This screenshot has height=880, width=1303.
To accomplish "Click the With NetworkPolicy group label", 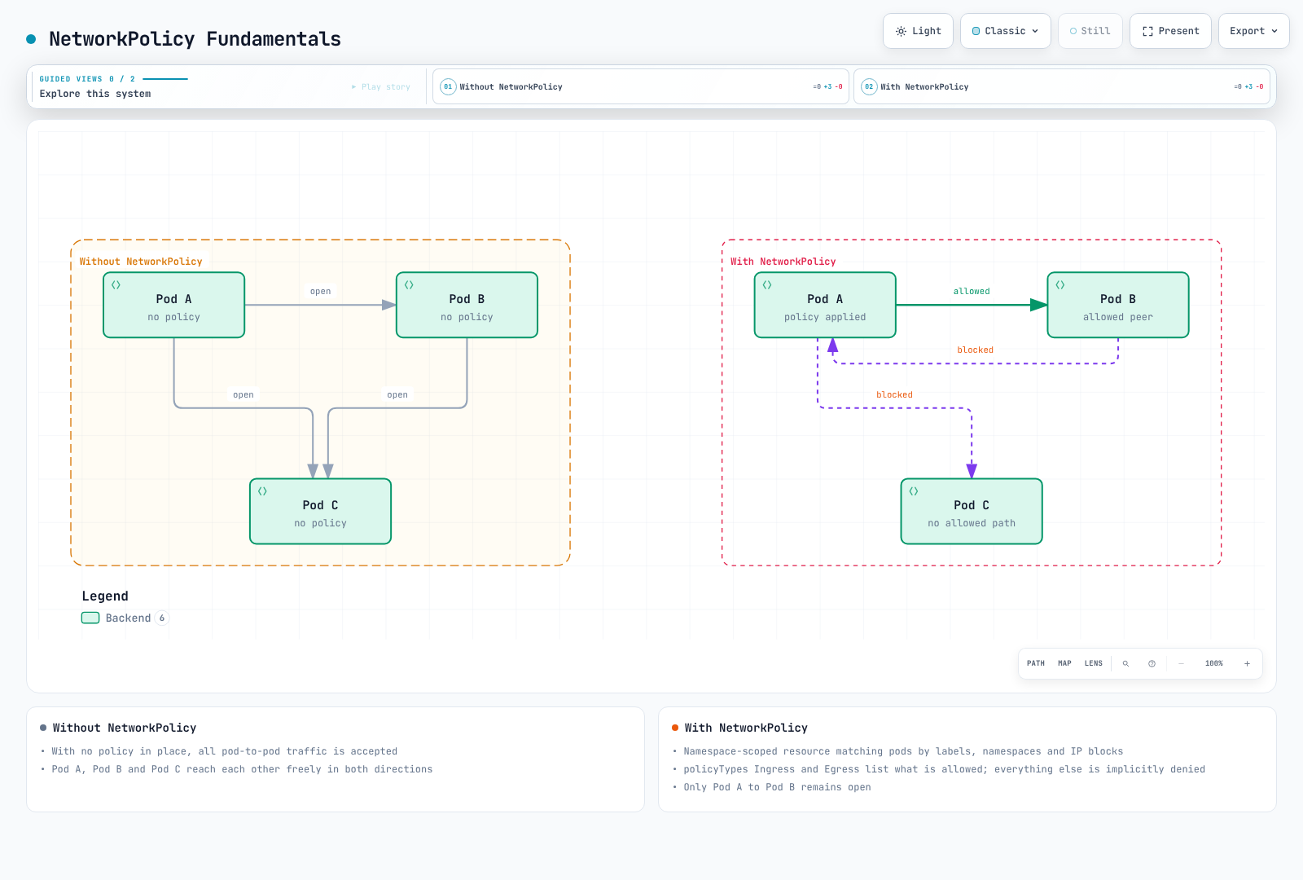I will [783, 262].
